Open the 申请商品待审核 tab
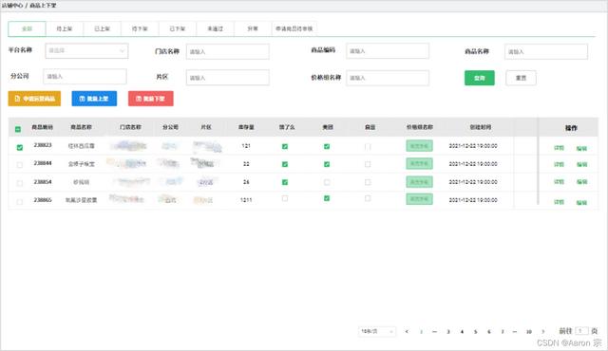Image resolution: width=608 pixels, height=351 pixels. tap(294, 28)
